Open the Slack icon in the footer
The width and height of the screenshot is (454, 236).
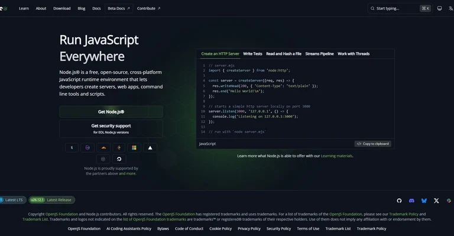[449, 201]
